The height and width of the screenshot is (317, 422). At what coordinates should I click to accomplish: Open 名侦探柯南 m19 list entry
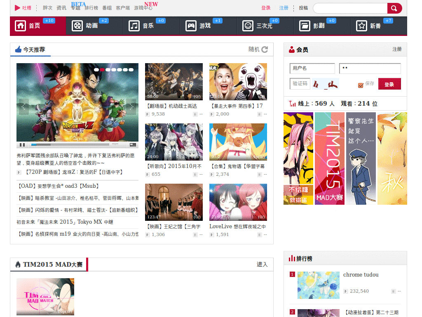pyautogui.click(x=77, y=234)
